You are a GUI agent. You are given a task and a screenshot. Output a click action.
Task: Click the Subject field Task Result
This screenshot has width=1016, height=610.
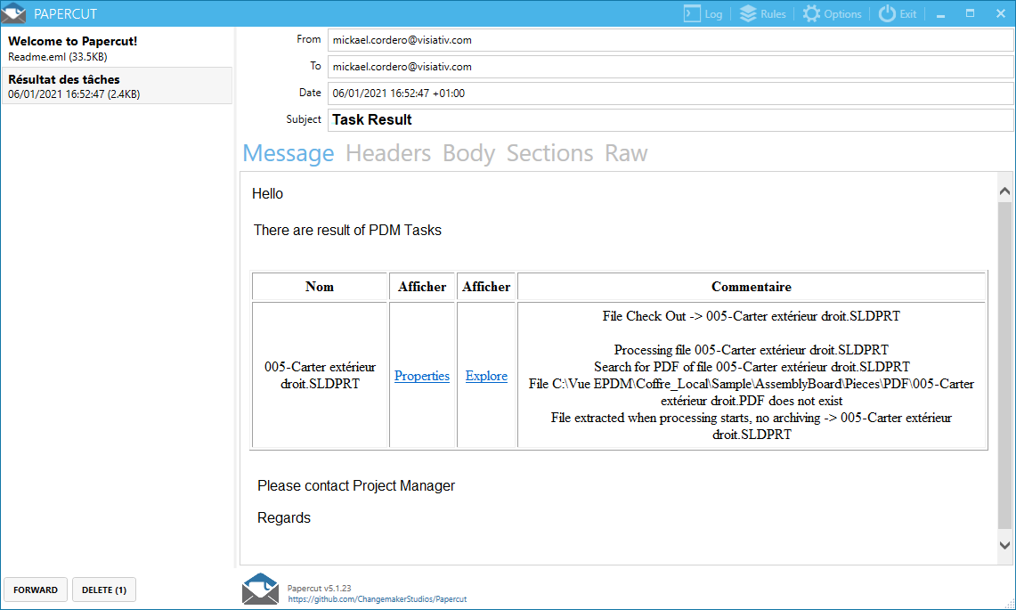[x=670, y=119]
